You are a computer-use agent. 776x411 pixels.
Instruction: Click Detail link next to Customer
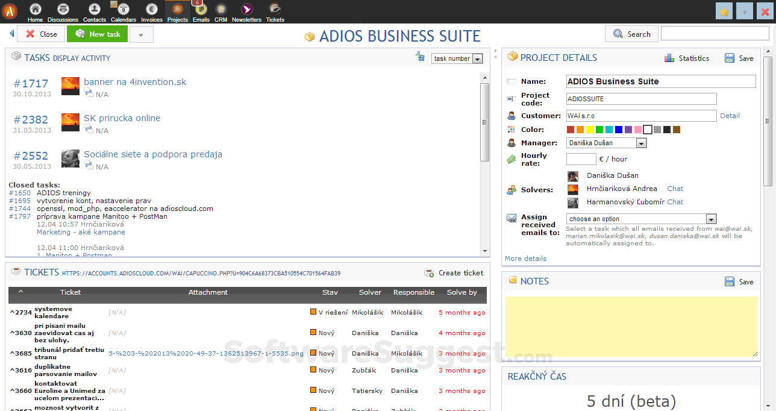tap(730, 116)
